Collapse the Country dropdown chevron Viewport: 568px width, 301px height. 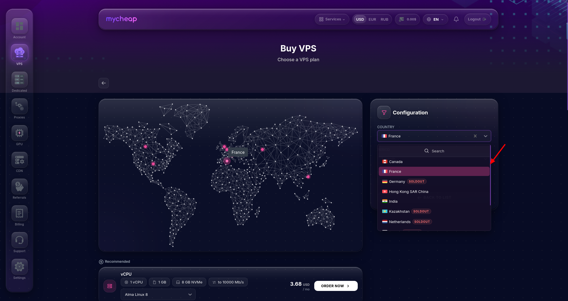click(486, 136)
